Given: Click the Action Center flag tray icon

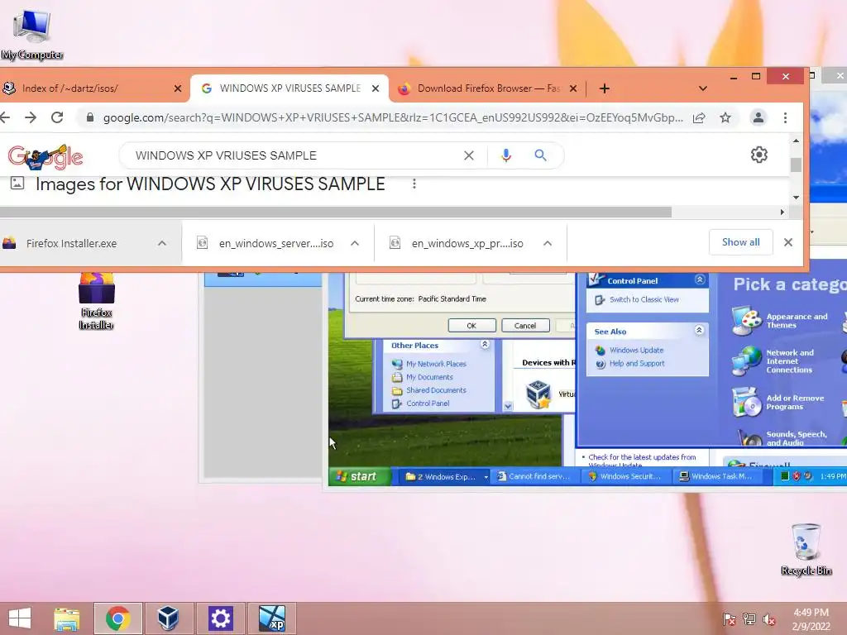Looking at the screenshot, I should click(729, 618).
